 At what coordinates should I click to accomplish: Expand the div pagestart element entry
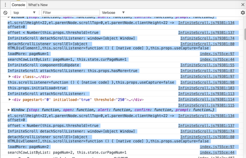click(9, 99)
